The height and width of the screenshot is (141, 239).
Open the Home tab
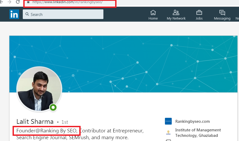pos(153,15)
